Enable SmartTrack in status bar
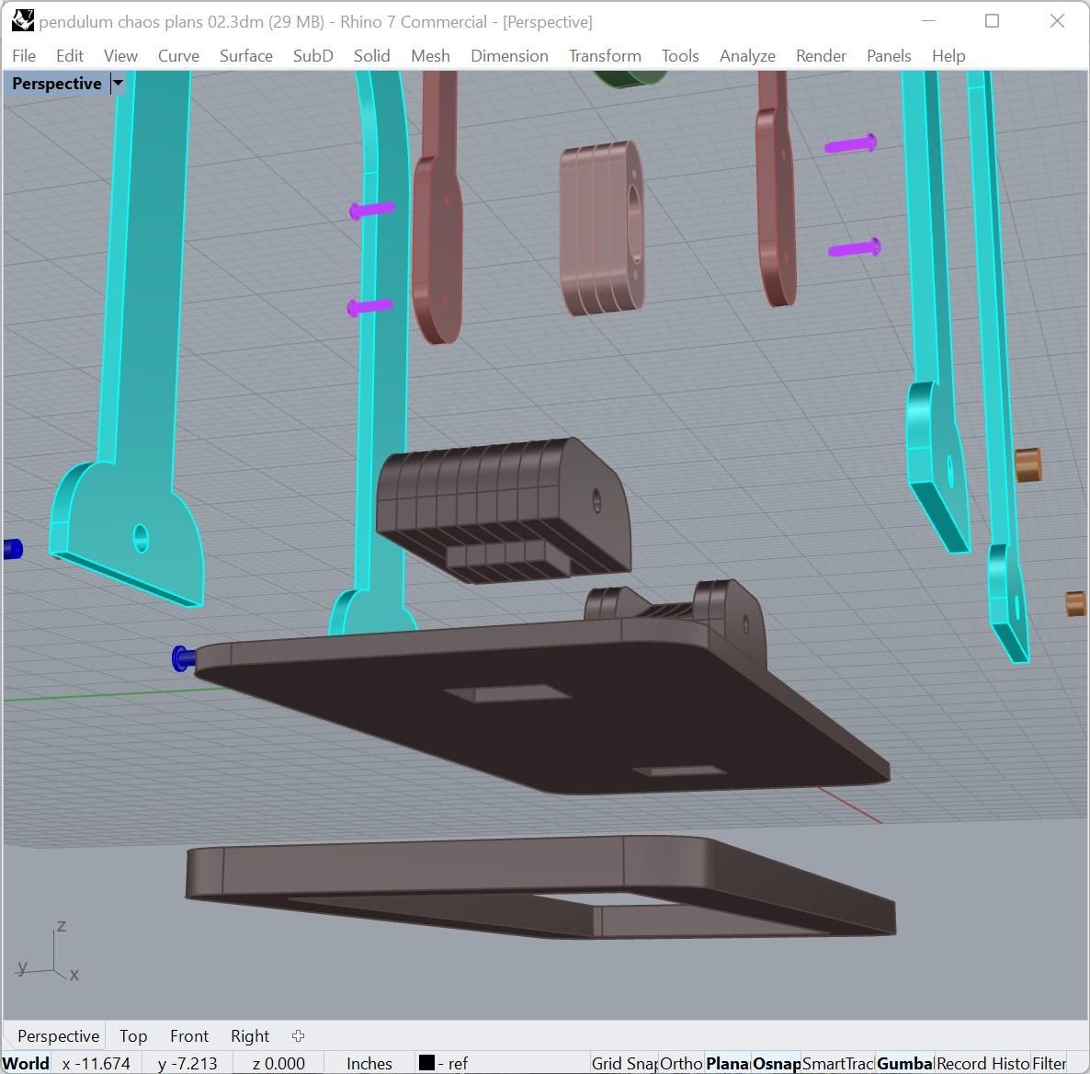Image resolution: width=1090 pixels, height=1074 pixels. [837, 1063]
